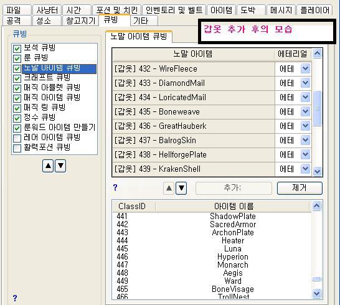Select the [갑옷] 436 - GreatHauberk entry
Screen dimensions: 340x305
tap(194, 126)
